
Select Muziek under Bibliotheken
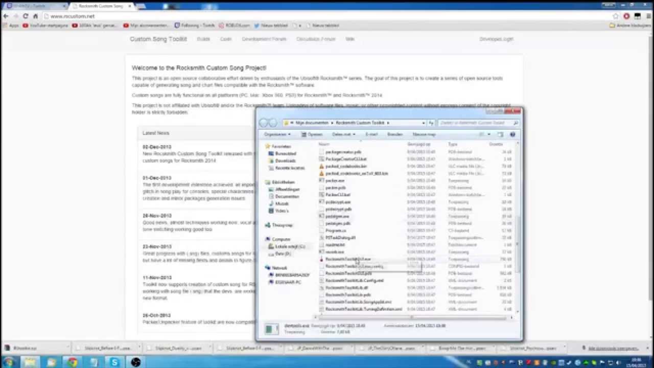(282, 203)
